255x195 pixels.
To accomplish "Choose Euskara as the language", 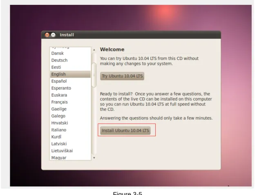I will point(70,95).
